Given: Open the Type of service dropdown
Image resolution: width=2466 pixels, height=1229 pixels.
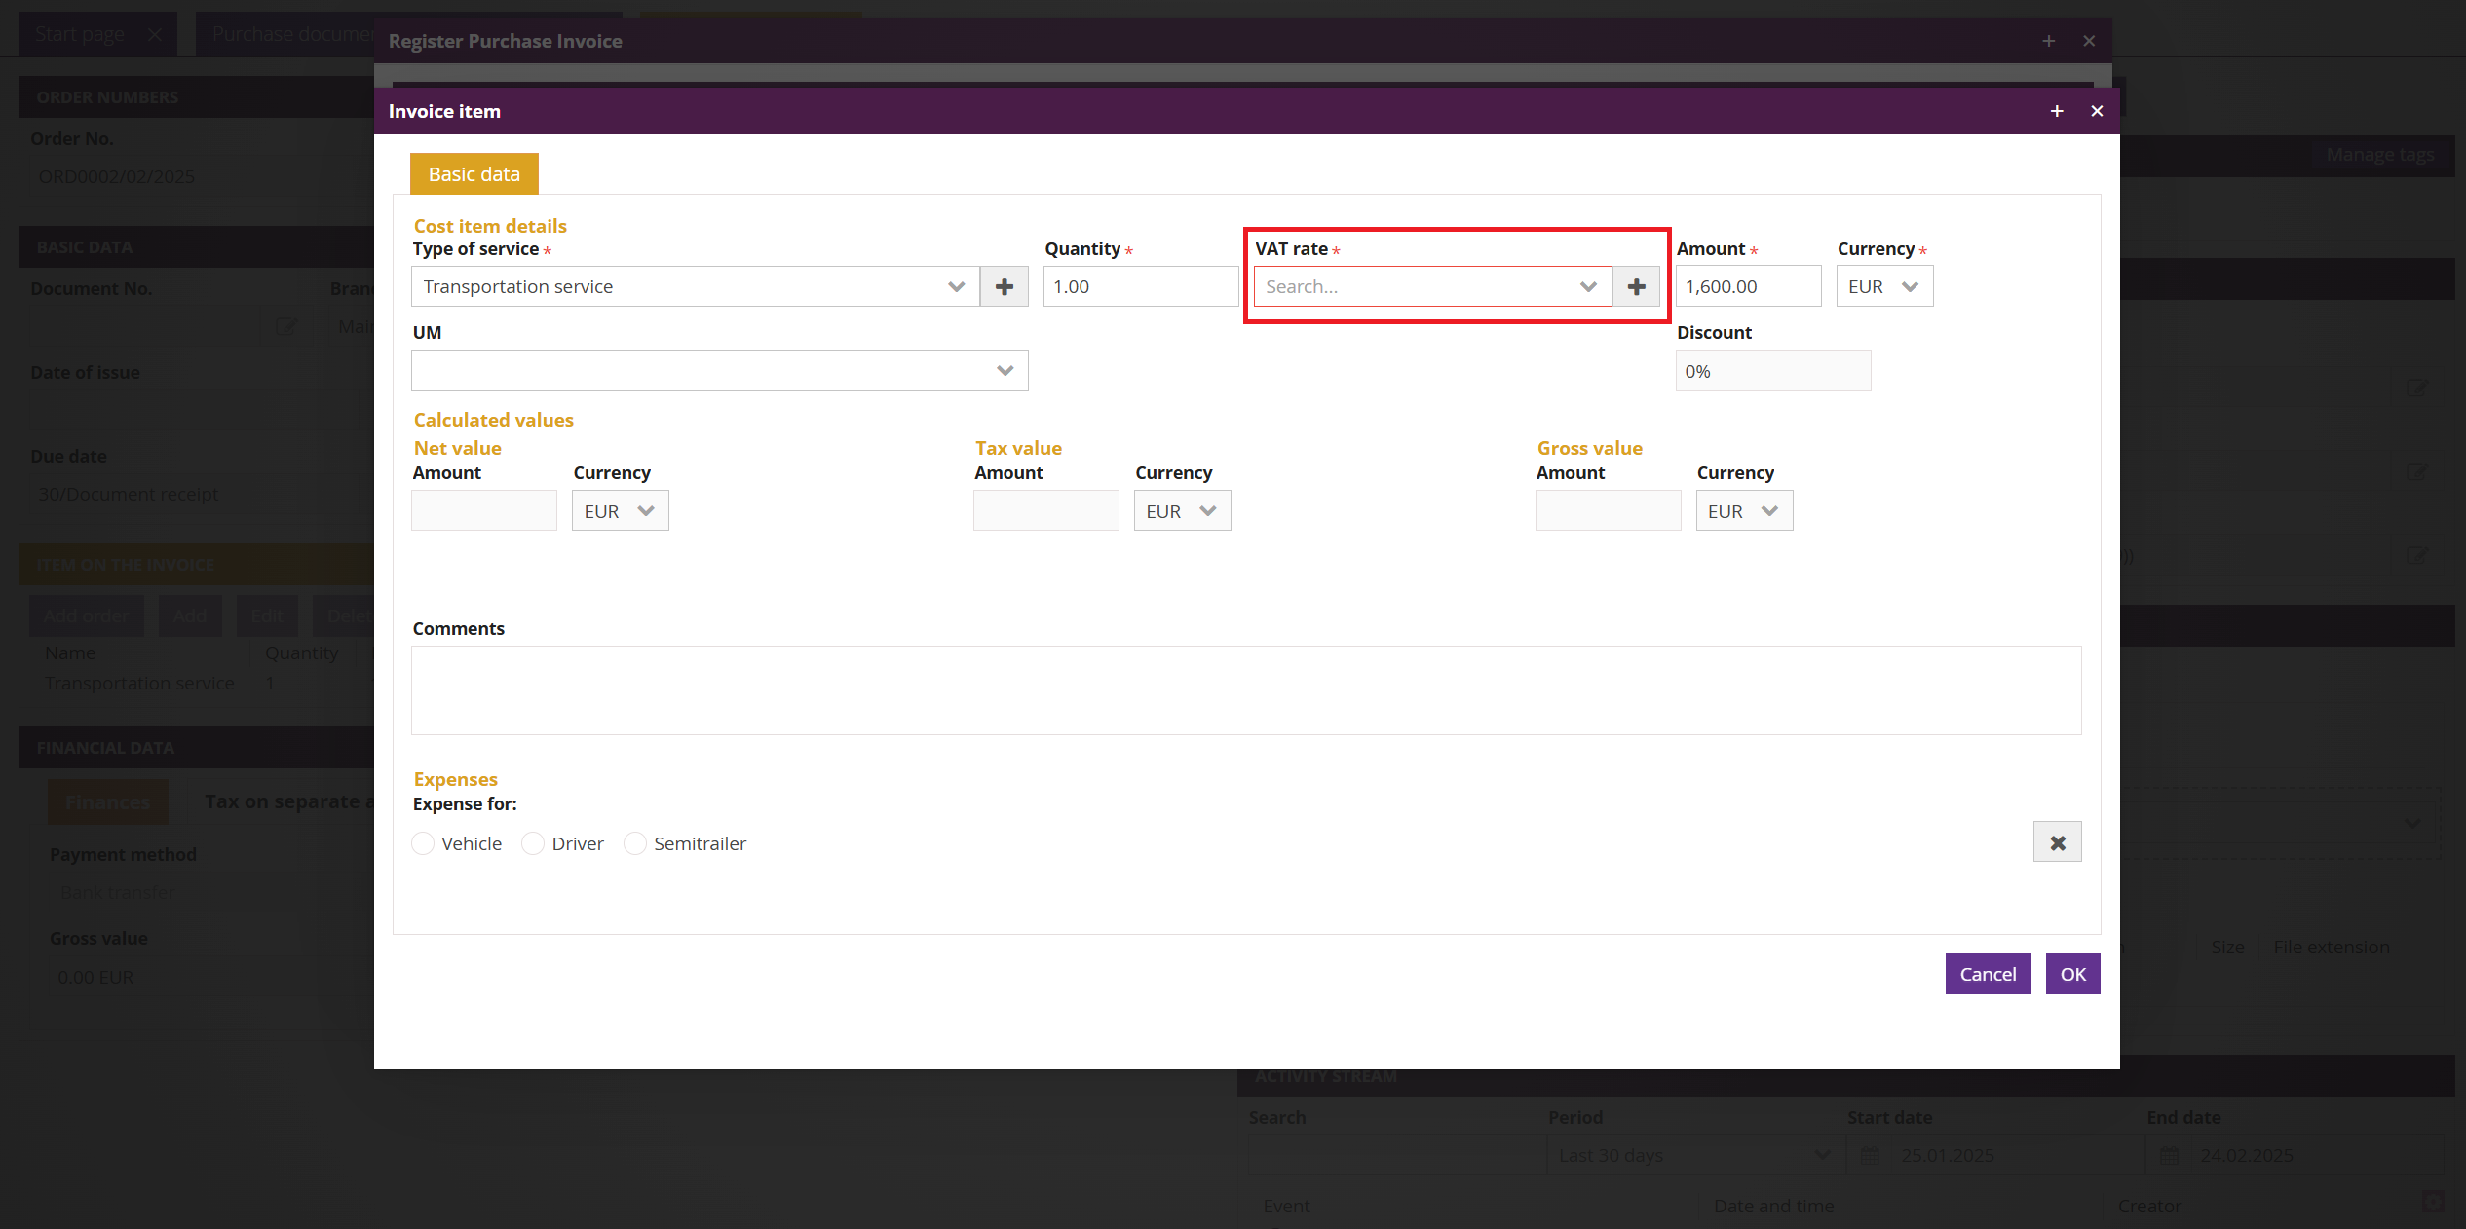Looking at the screenshot, I should coord(956,286).
